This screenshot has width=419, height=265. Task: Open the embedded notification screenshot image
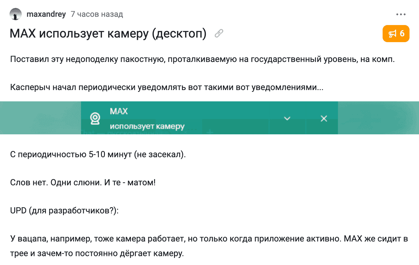click(209, 118)
